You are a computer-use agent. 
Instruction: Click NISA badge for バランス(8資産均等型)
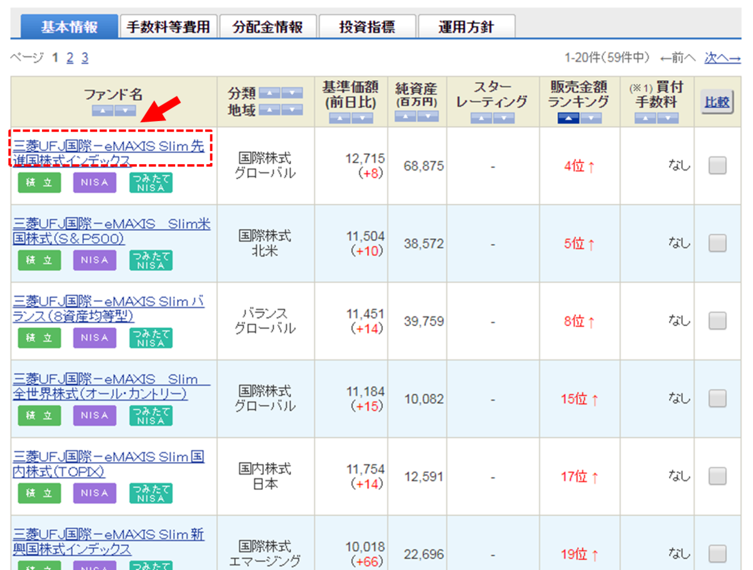(x=95, y=338)
